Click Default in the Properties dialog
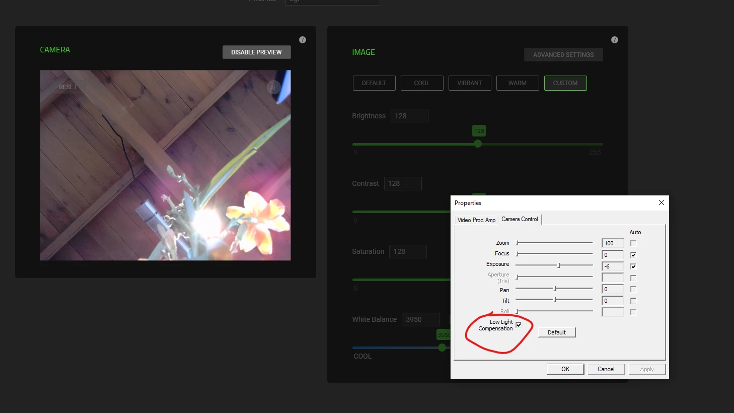The width and height of the screenshot is (734, 413). pos(557,332)
